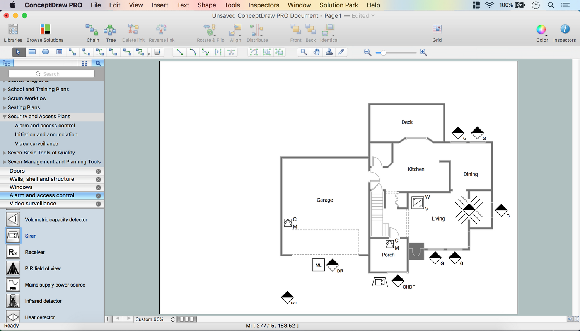Close the Walls, shell and structure library
580x331 pixels.
click(98, 179)
